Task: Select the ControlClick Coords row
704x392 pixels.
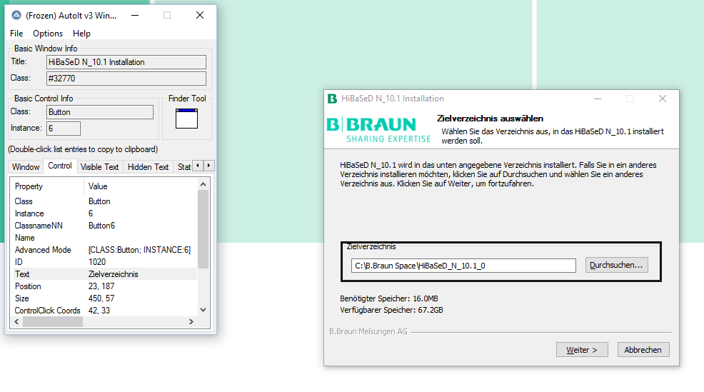Action: click(x=104, y=311)
